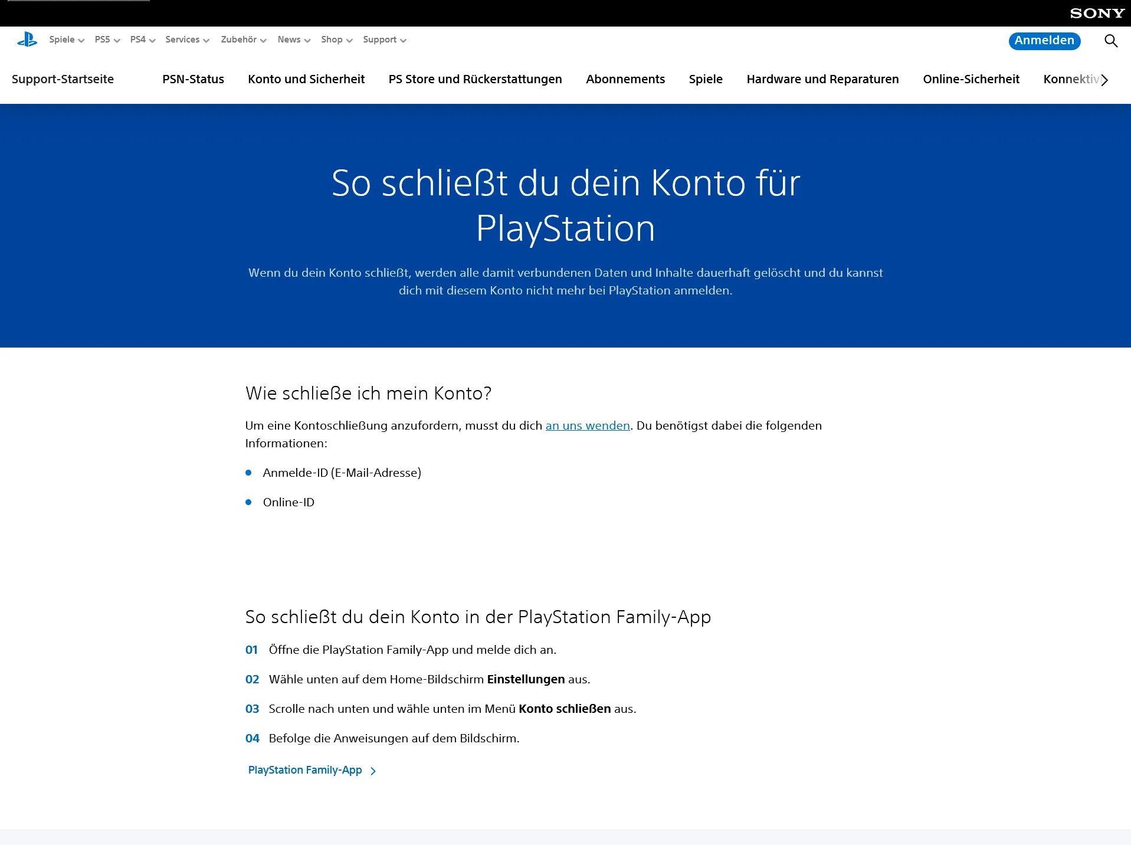Image resolution: width=1131 pixels, height=845 pixels.
Task: Go to Support-Startseite
Action: (63, 79)
